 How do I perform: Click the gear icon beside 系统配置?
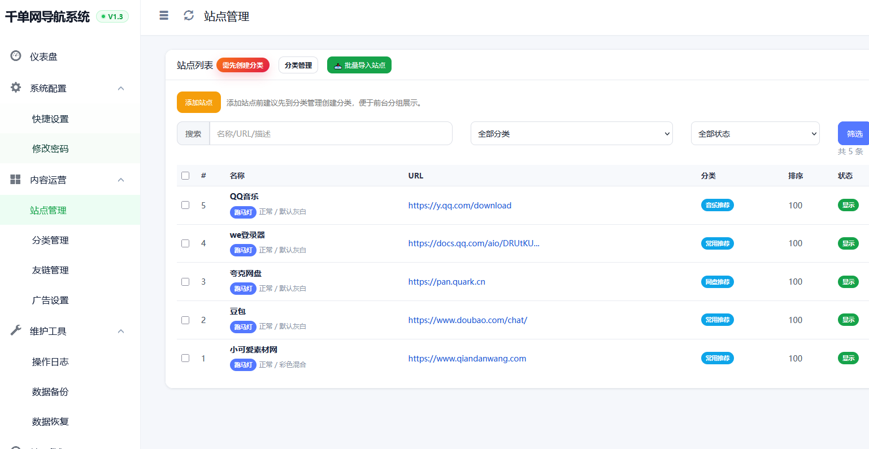pos(16,88)
